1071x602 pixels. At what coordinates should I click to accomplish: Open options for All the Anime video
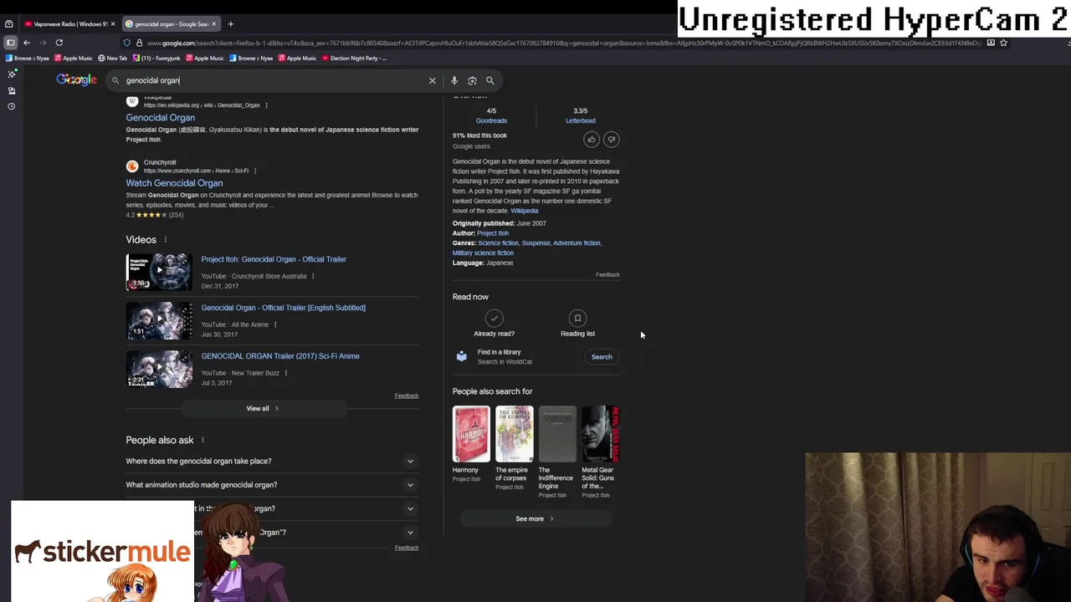(x=275, y=324)
